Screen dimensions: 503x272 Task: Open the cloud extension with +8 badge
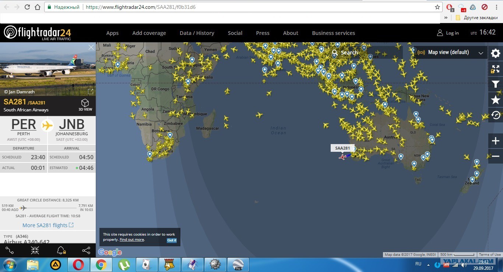coord(461,7)
